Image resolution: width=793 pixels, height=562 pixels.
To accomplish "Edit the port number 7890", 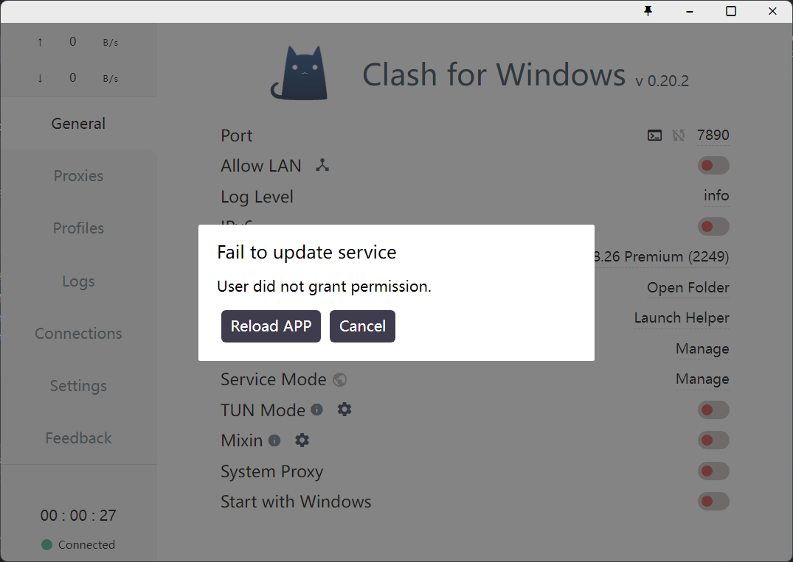I will pos(713,136).
